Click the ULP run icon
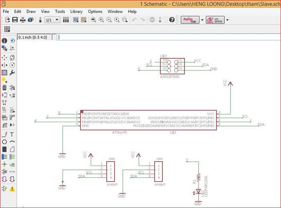This screenshot has width=281, height=208. click(x=84, y=20)
